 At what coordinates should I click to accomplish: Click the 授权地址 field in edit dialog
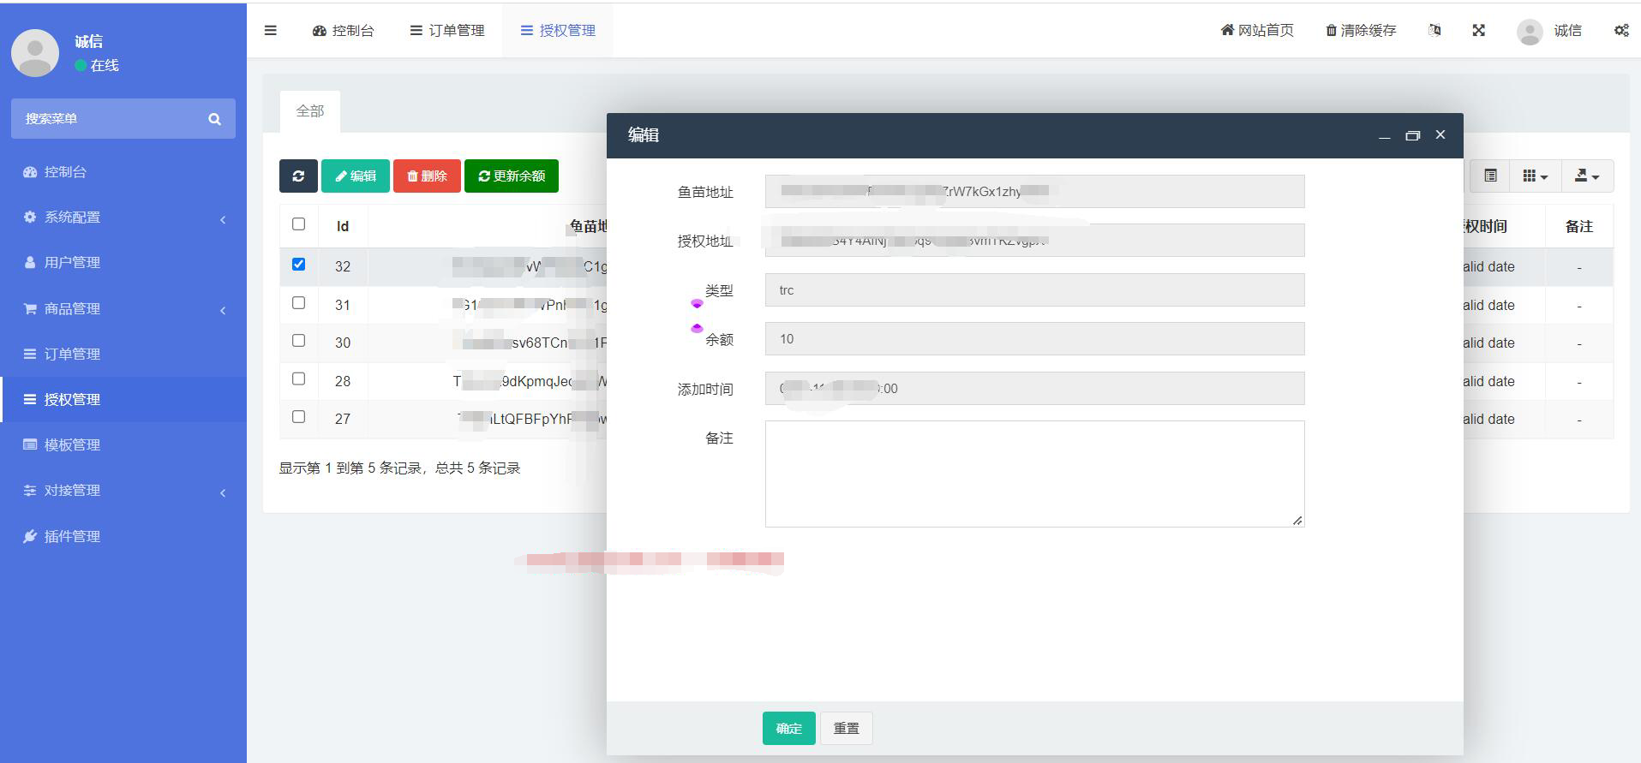tap(1034, 241)
